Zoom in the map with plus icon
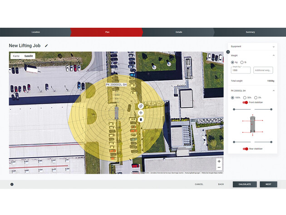Screen dimensions: 286x215 click(219, 161)
